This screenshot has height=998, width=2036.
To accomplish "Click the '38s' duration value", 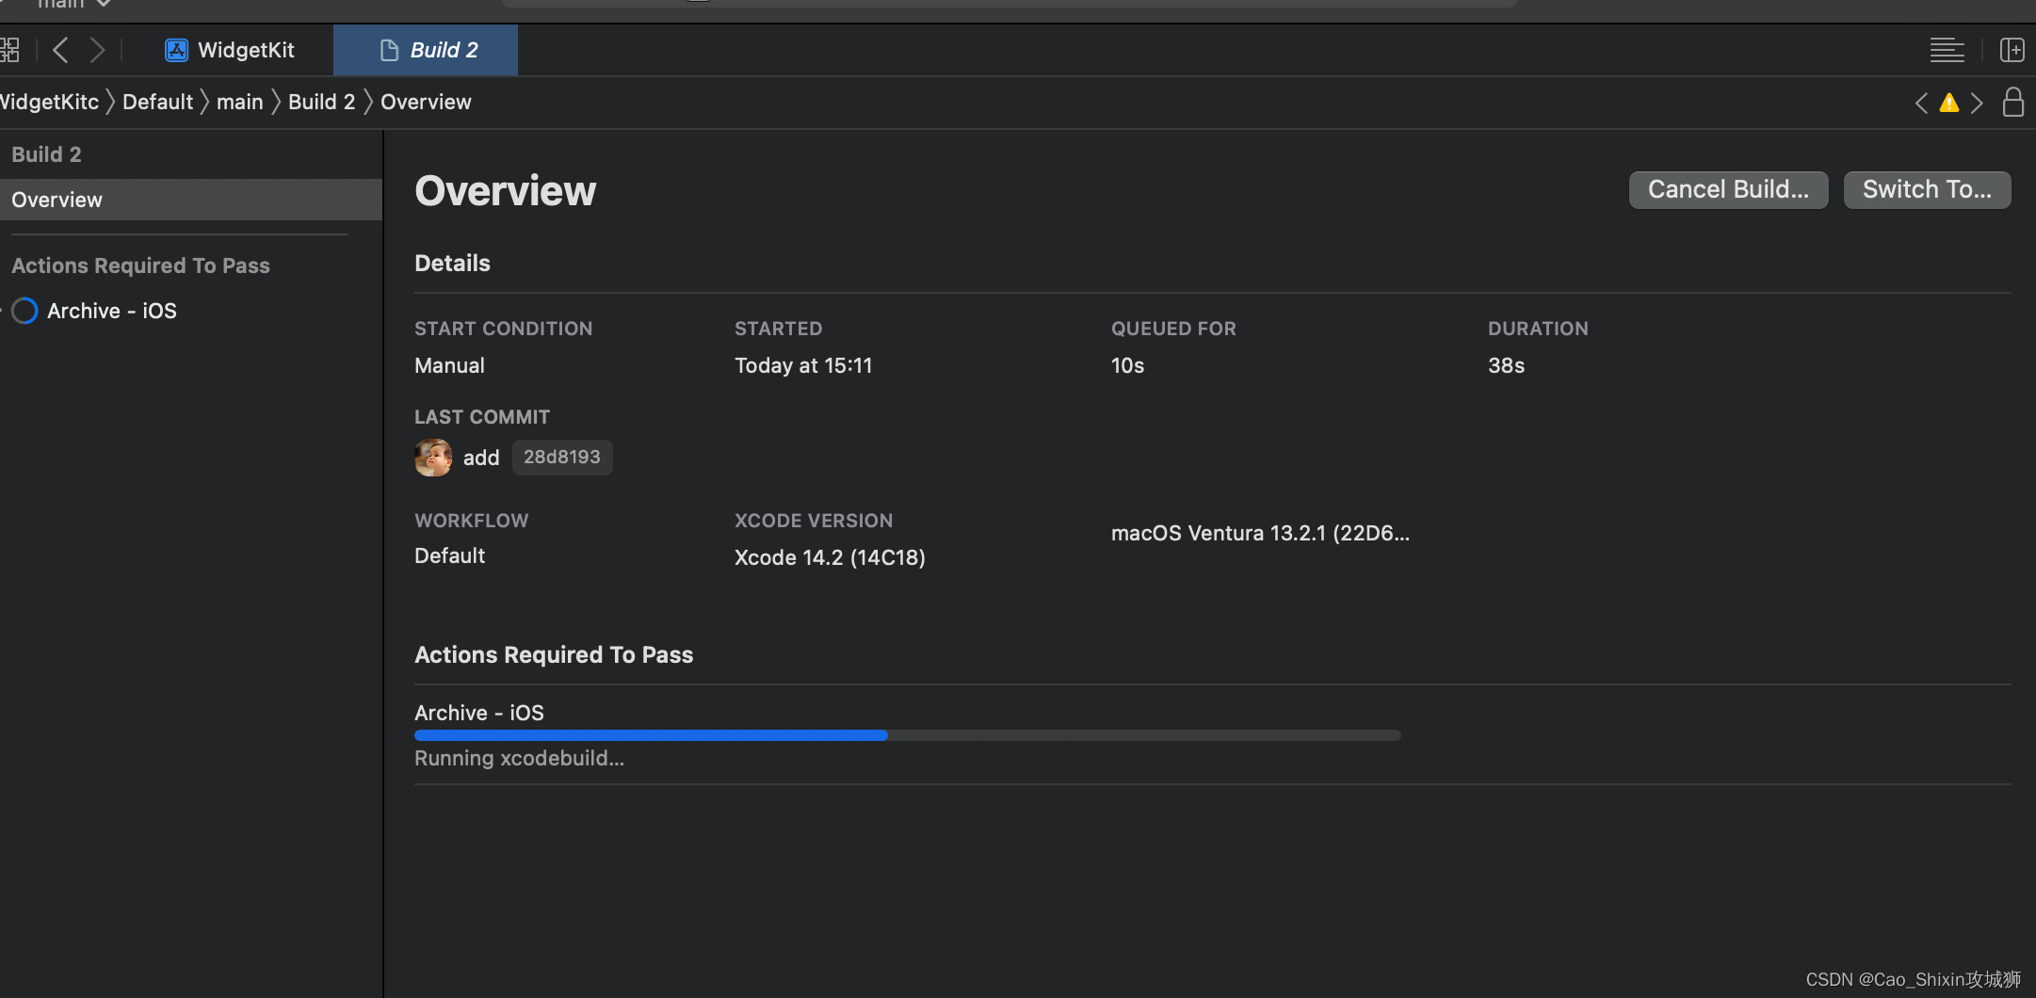I will pos(1506,365).
